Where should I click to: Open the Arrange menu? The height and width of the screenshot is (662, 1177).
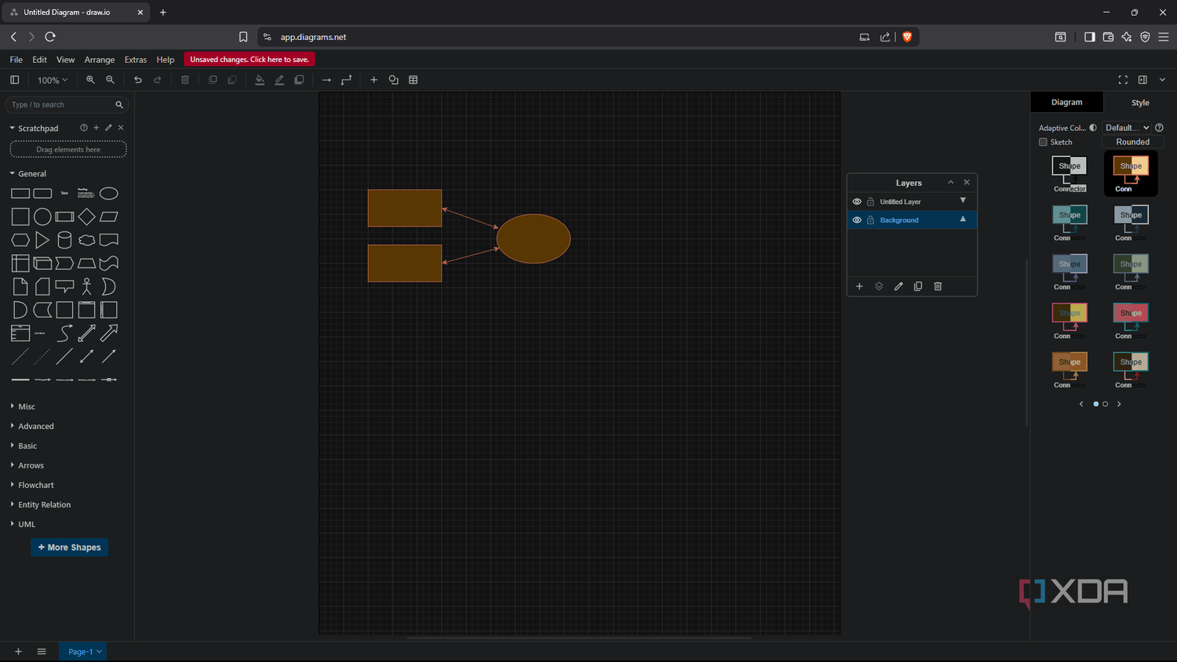point(100,60)
